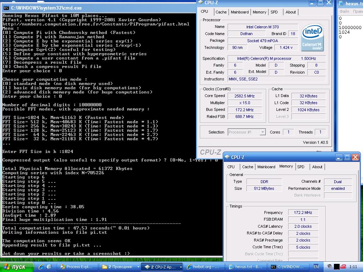Image resolution: width=363 pixels, height=272 pixels.
Task: Click Core Speed value 2582.5 MHz
Action: click(245, 96)
